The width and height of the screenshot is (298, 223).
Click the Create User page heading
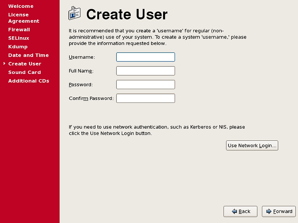127,14
